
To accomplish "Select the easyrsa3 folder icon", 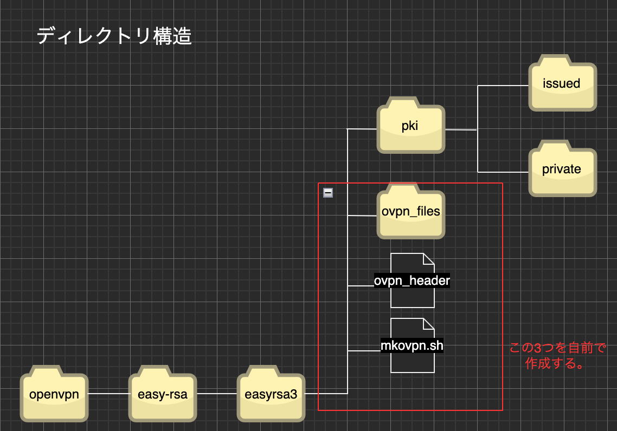I will (x=271, y=396).
